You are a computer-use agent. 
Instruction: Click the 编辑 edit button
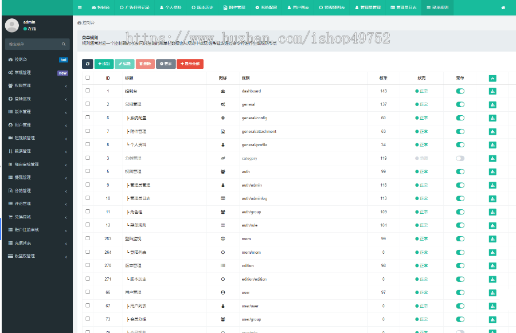124,64
